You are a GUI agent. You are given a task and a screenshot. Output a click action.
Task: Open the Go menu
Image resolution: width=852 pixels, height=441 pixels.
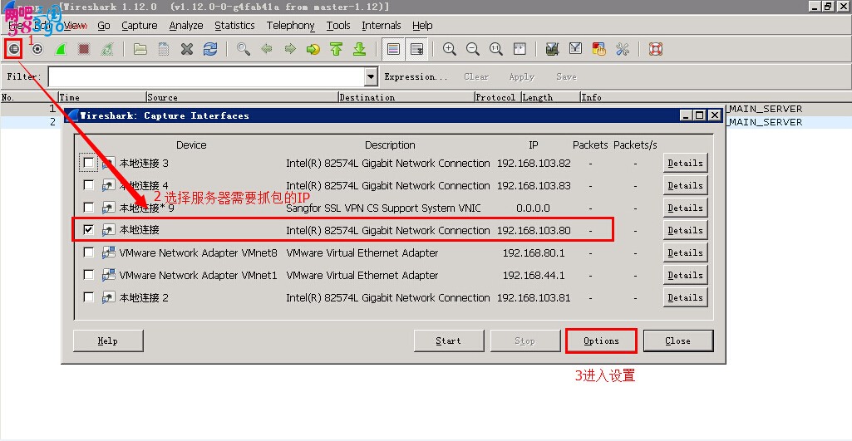(x=104, y=26)
